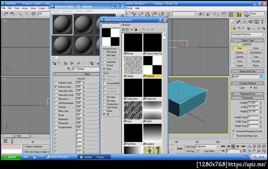Screen dimensions: 268x169
Task: Open the Help menu
Action: pyautogui.click(x=137, y=8)
